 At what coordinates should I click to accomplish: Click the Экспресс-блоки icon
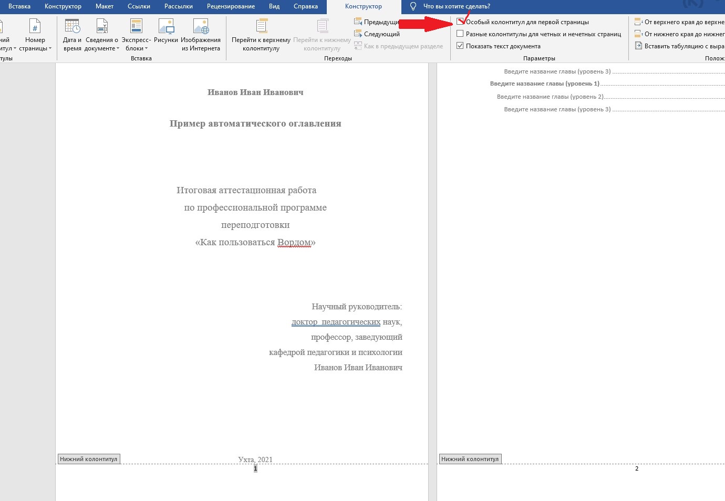(136, 26)
